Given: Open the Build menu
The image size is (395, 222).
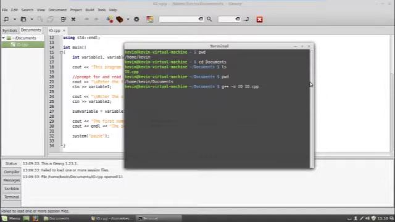Looking at the screenshot, I should [x=89, y=10].
